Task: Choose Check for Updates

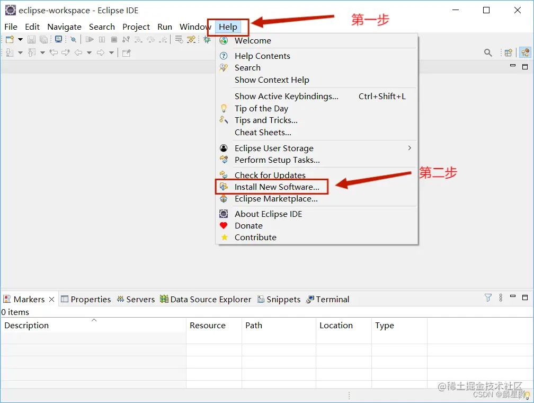Action: (317, 175)
